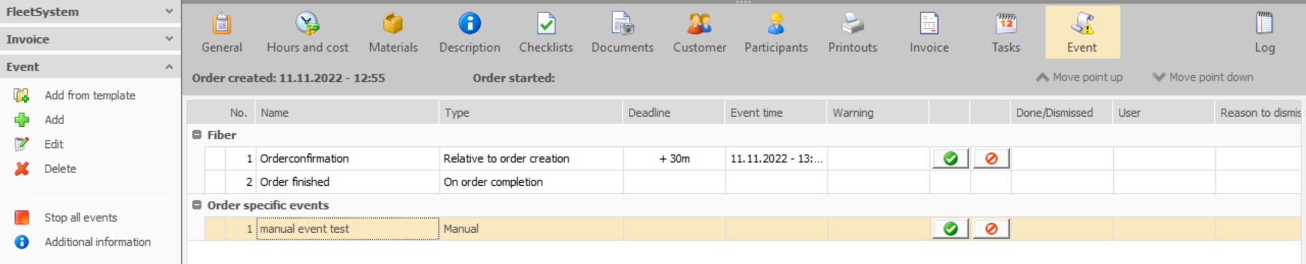Click the Additional information label
The width and height of the screenshot is (1306, 264).
98,242
